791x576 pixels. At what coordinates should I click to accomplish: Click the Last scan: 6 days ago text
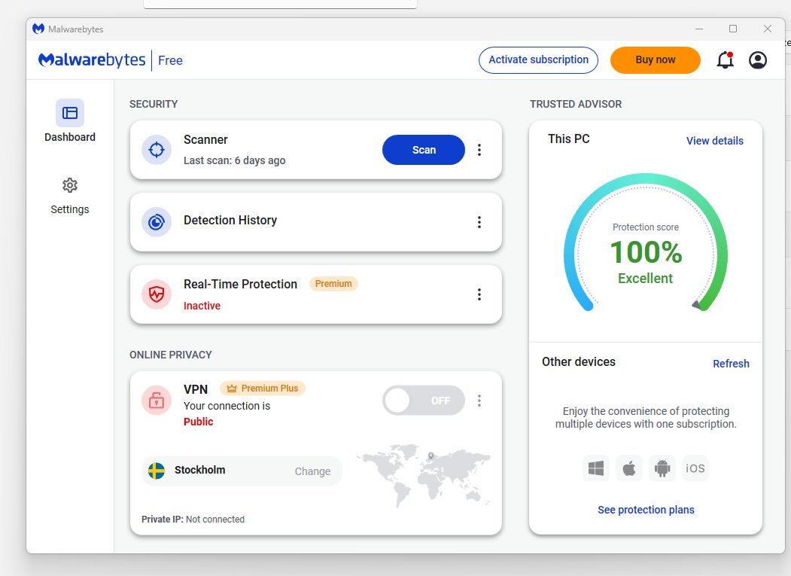tap(235, 160)
